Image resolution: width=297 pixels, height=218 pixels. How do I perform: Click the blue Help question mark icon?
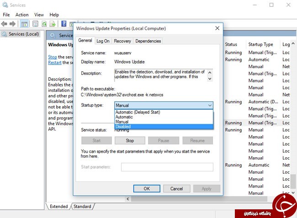coord(64,24)
